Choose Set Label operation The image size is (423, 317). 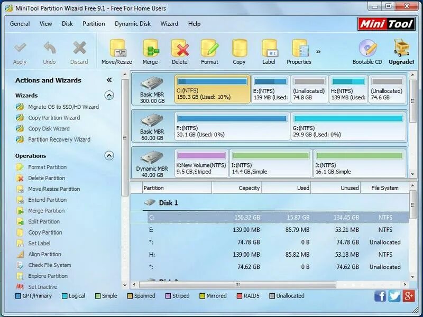coord(39,243)
